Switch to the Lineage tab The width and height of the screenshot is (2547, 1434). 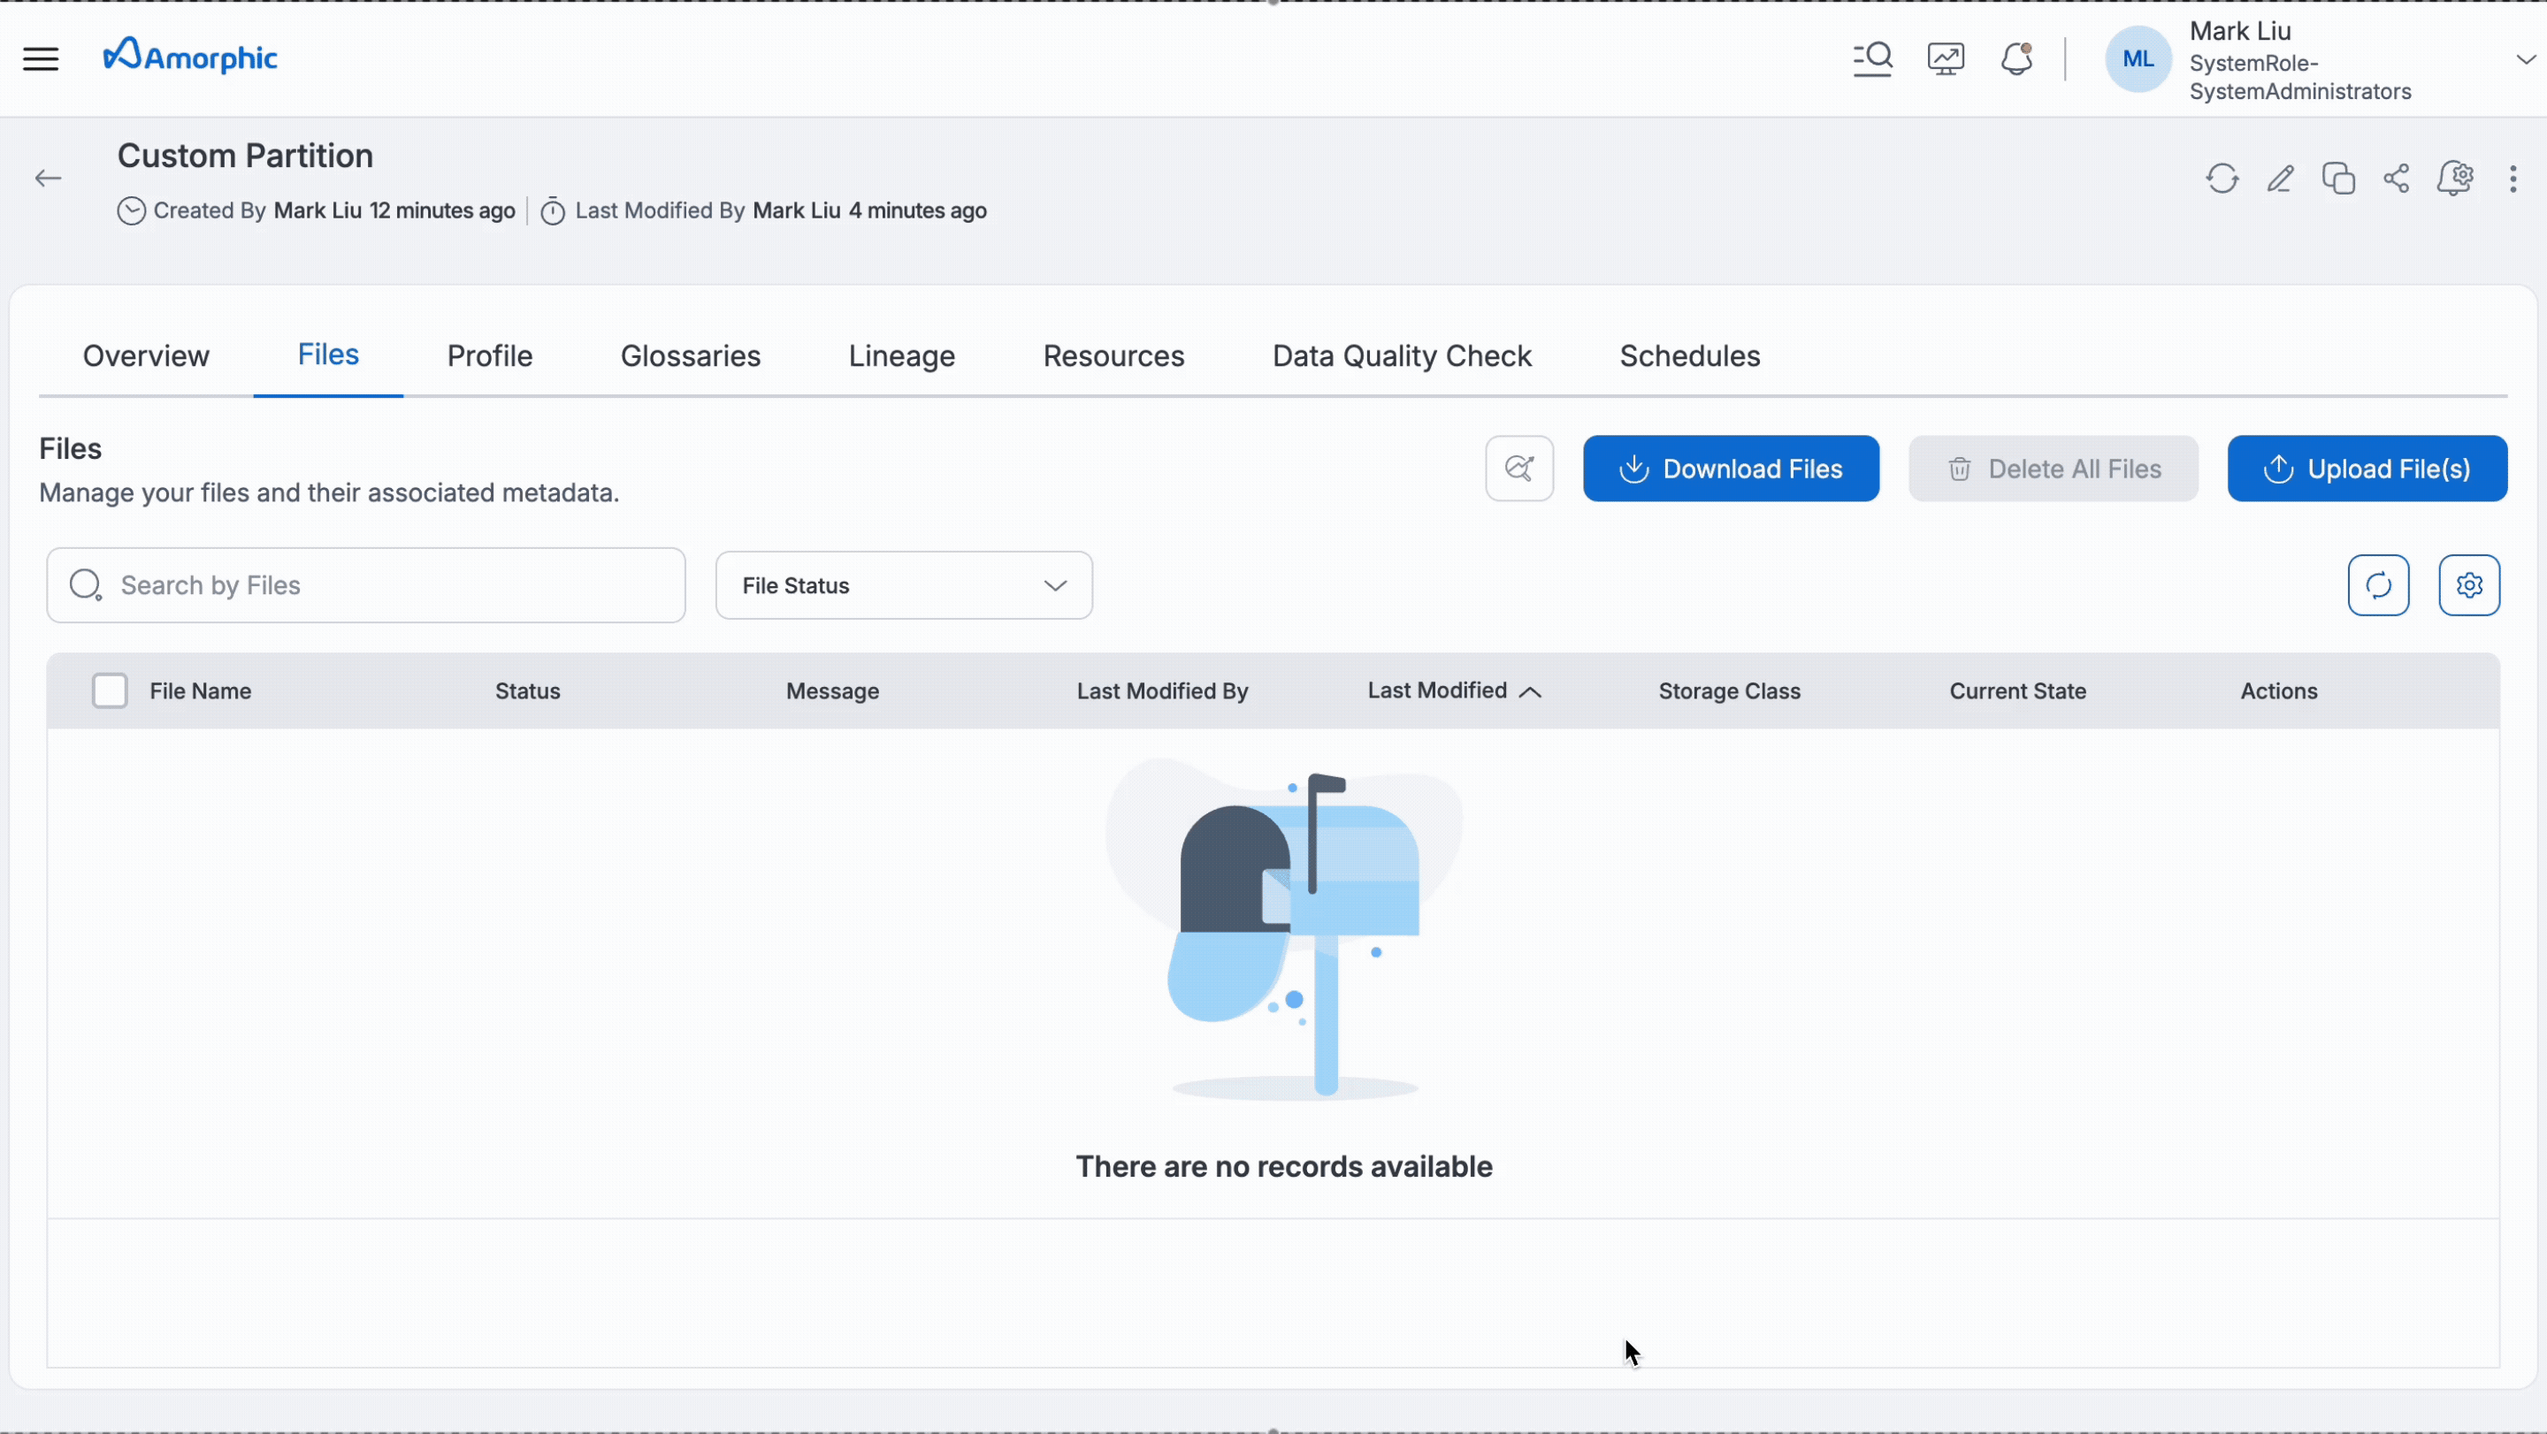pyautogui.click(x=901, y=355)
